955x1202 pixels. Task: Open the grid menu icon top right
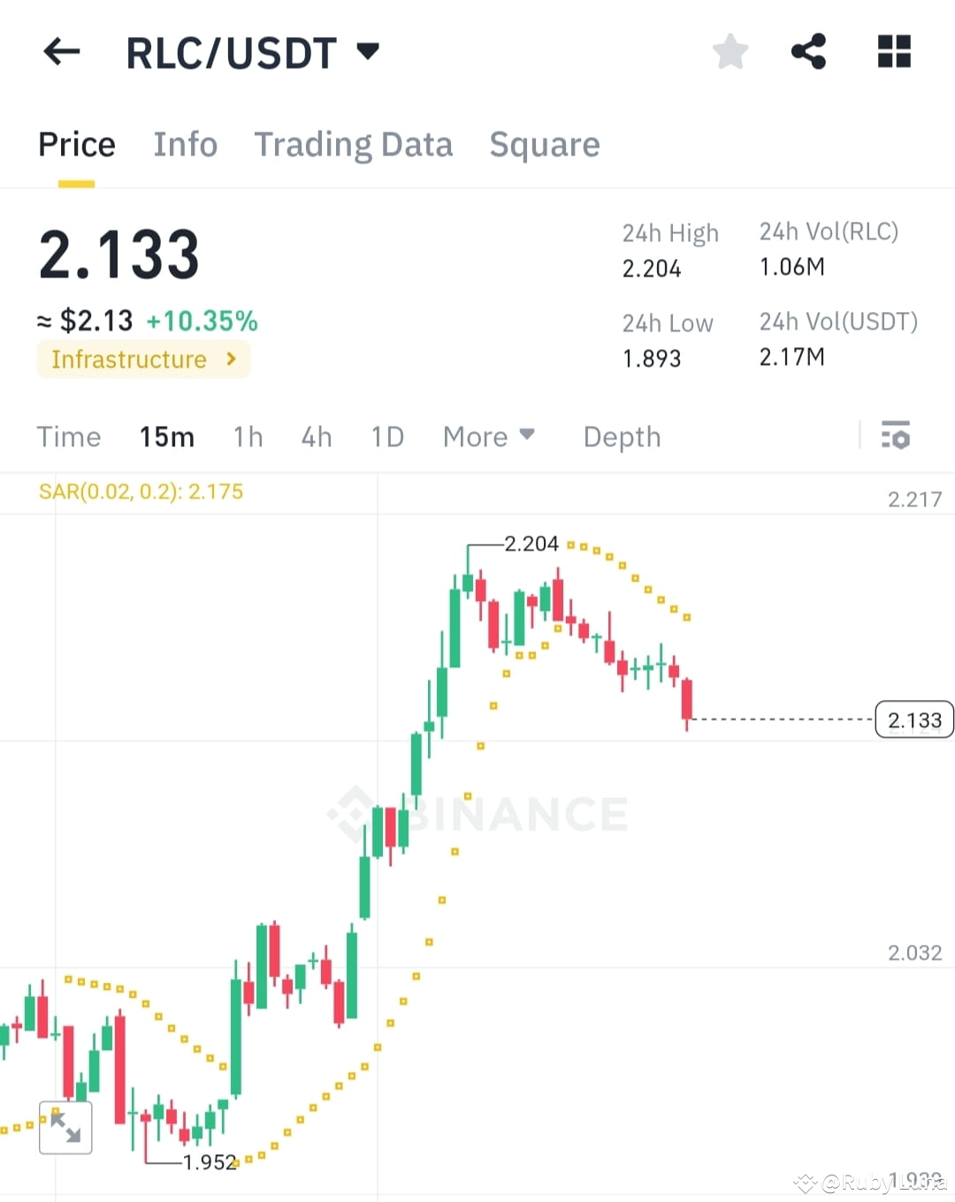click(x=893, y=51)
